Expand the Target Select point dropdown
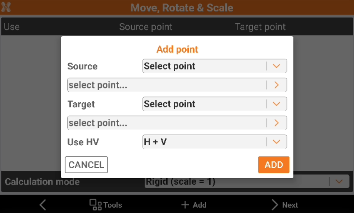 coord(276,104)
